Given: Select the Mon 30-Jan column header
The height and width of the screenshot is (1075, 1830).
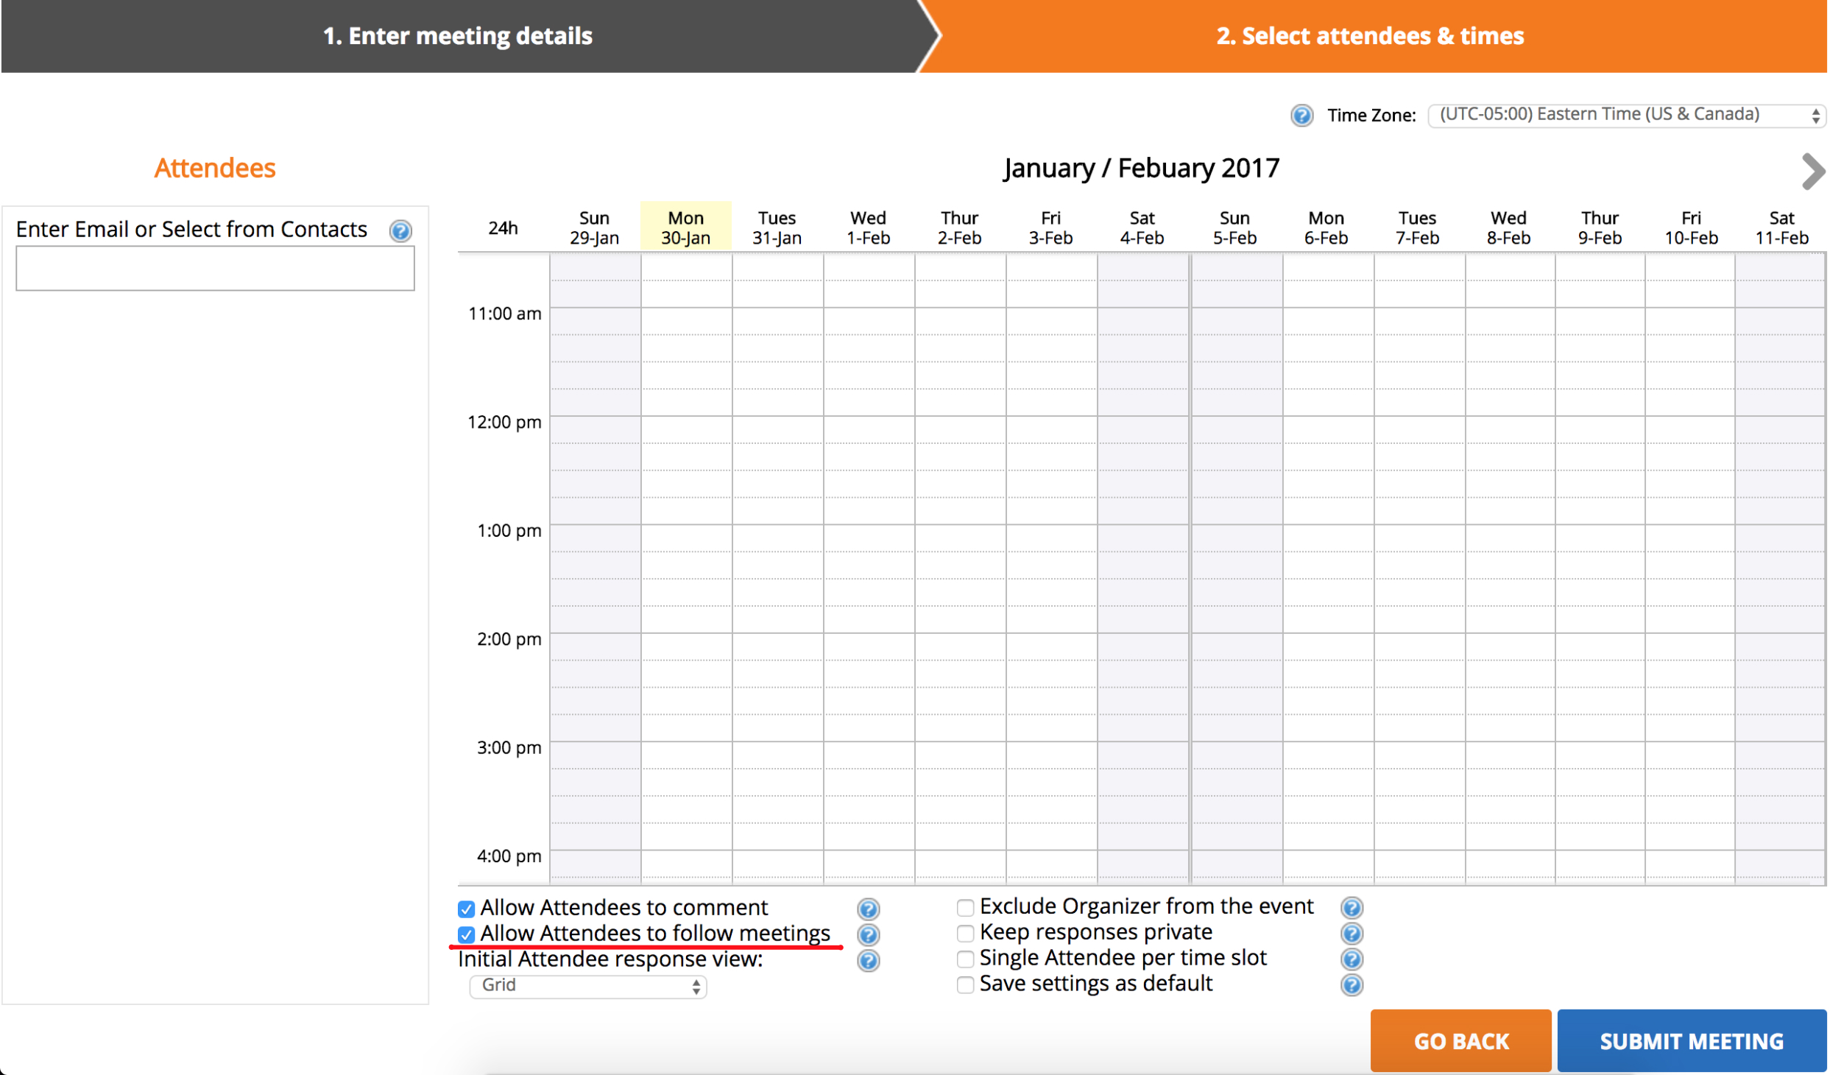Looking at the screenshot, I should pyautogui.click(x=686, y=227).
